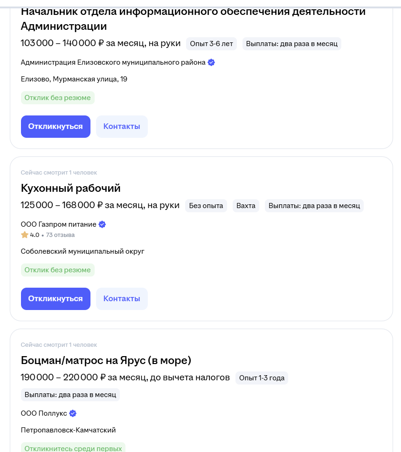Click the Опыт 1-3 года tag
Screen dimensions: 401x452
262,378
